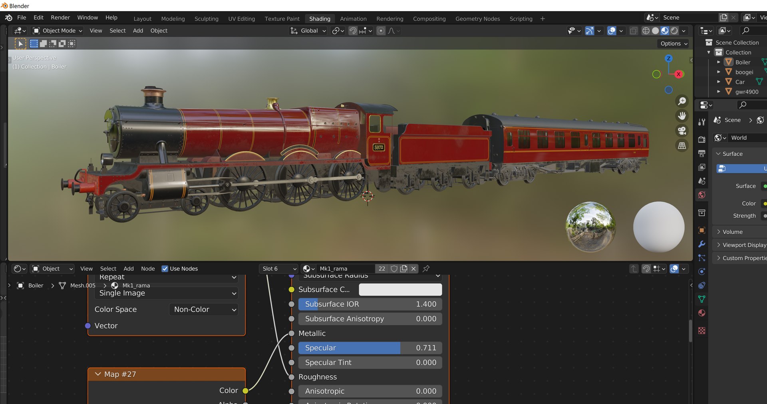Open the Particles properties tab
767x404 pixels.
pos(702,258)
